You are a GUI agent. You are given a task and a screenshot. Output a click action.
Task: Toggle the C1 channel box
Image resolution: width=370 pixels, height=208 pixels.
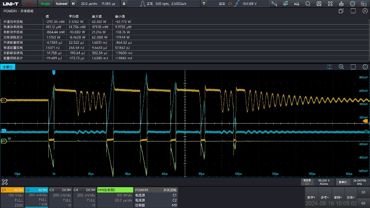12,197
